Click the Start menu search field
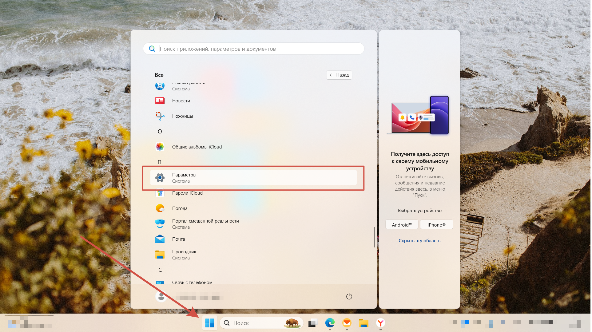 [x=254, y=49]
